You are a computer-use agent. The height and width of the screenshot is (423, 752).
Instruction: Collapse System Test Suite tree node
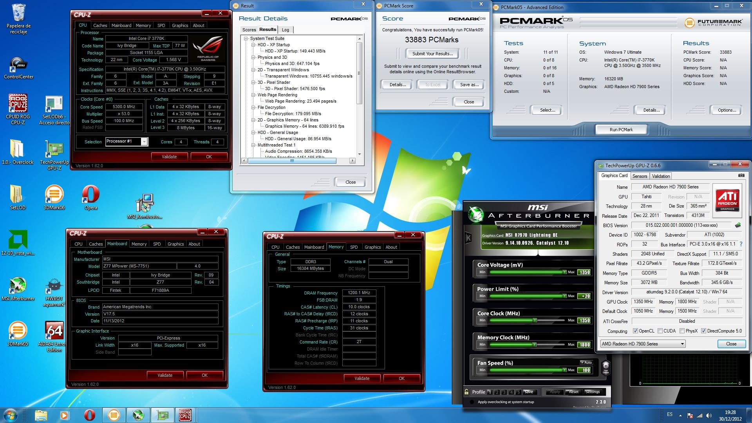(246, 38)
